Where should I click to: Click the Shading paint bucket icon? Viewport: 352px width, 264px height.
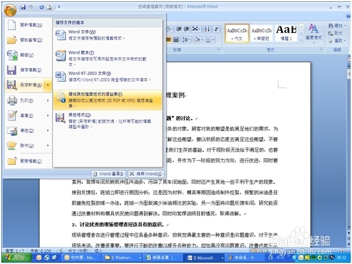pyautogui.click(x=197, y=40)
